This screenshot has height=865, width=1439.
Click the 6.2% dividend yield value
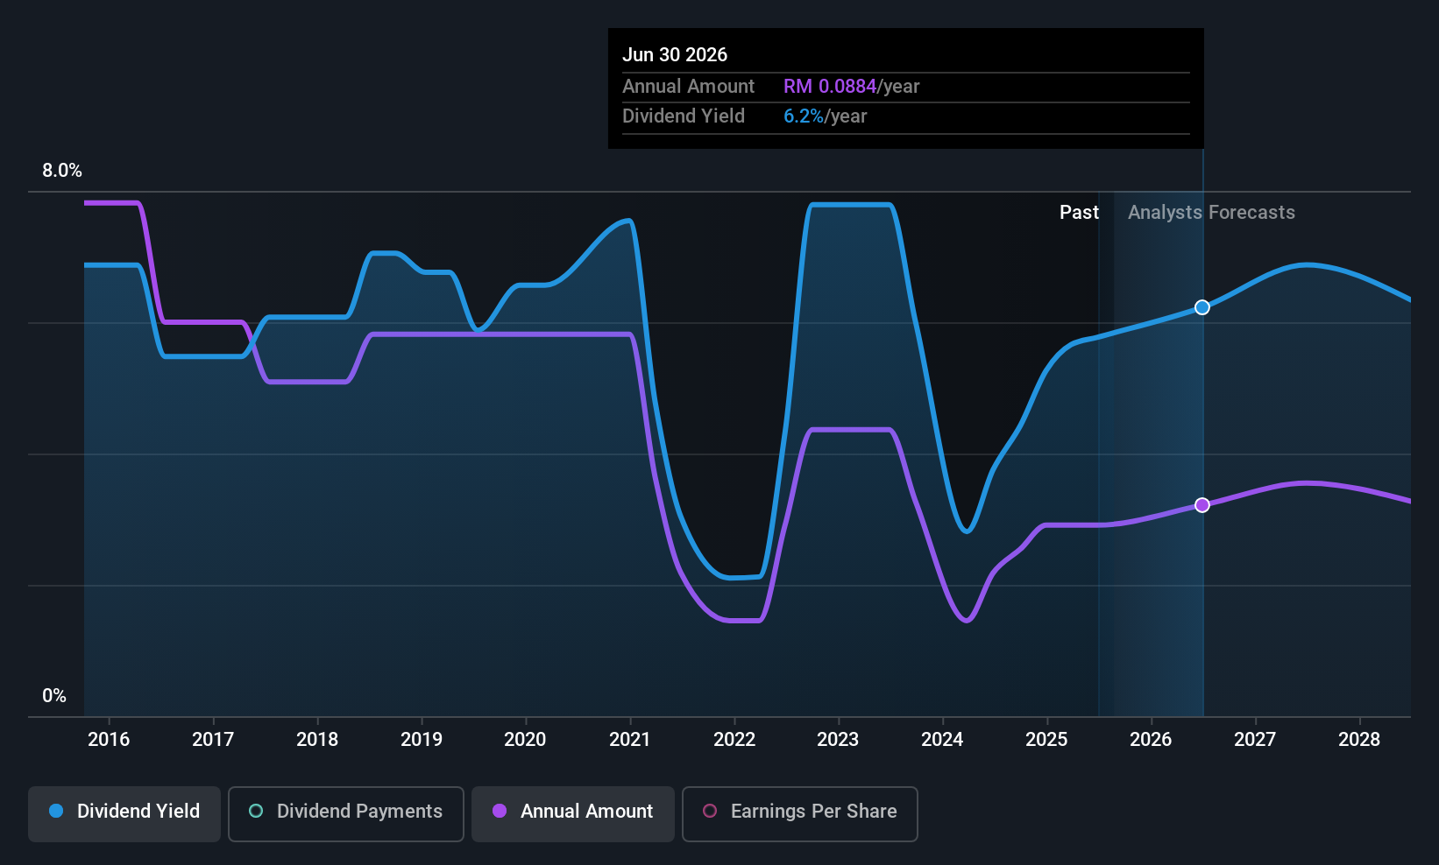804,116
